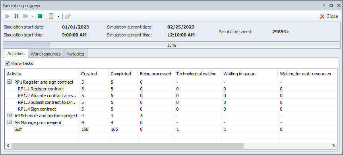This screenshot has width=343, height=155.
Task: Open the hourglass speed dropdown arrow
Action: (58, 16)
